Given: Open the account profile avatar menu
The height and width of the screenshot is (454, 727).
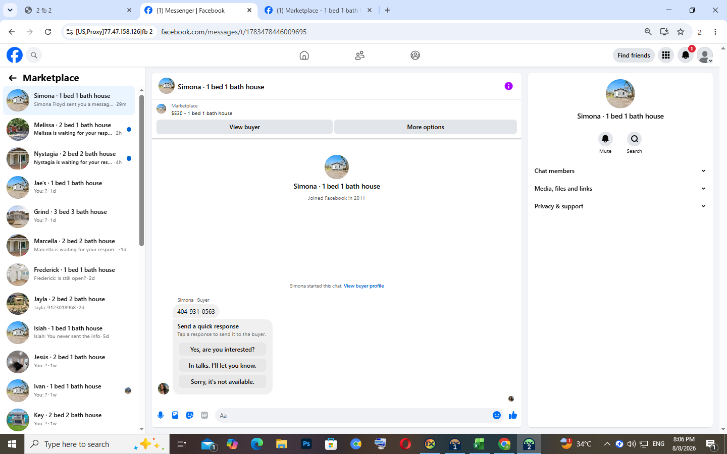Looking at the screenshot, I should [704, 55].
